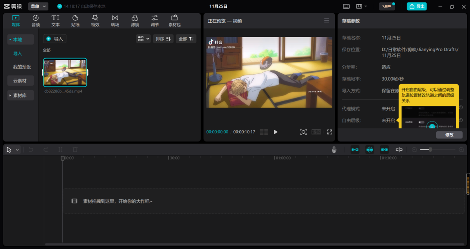Click the preview zoom/focus icon
This screenshot has height=249, width=470.
pyautogui.click(x=304, y=132)
